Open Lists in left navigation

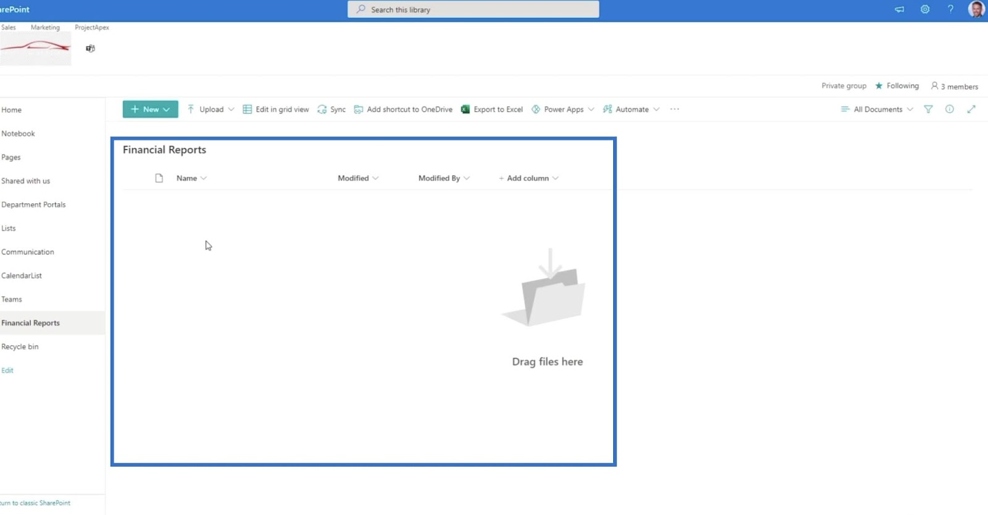[x=8, y=228]
